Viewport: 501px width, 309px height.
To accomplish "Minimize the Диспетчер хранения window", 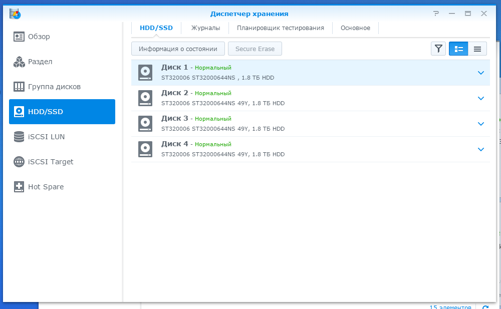I will (452, 14).
